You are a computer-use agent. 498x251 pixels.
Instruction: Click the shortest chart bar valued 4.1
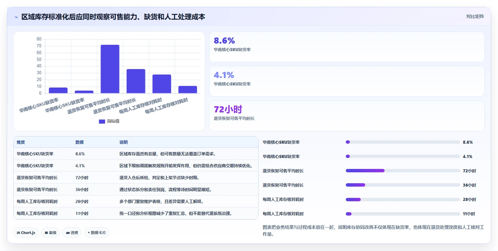click(84, 92)
